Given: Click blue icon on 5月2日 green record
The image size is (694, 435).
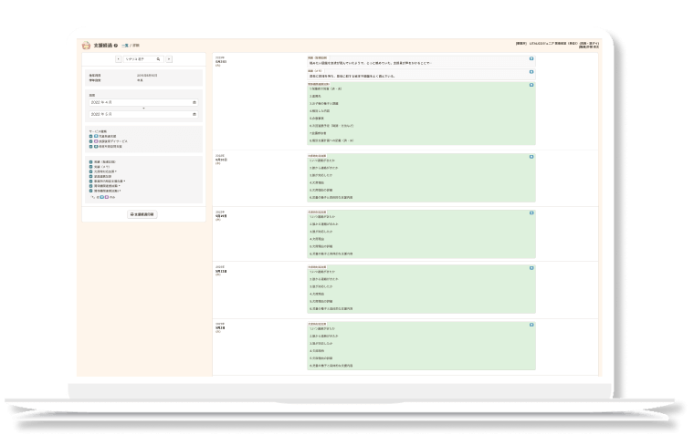Looking at the screenshot, I should pos(531,325).
